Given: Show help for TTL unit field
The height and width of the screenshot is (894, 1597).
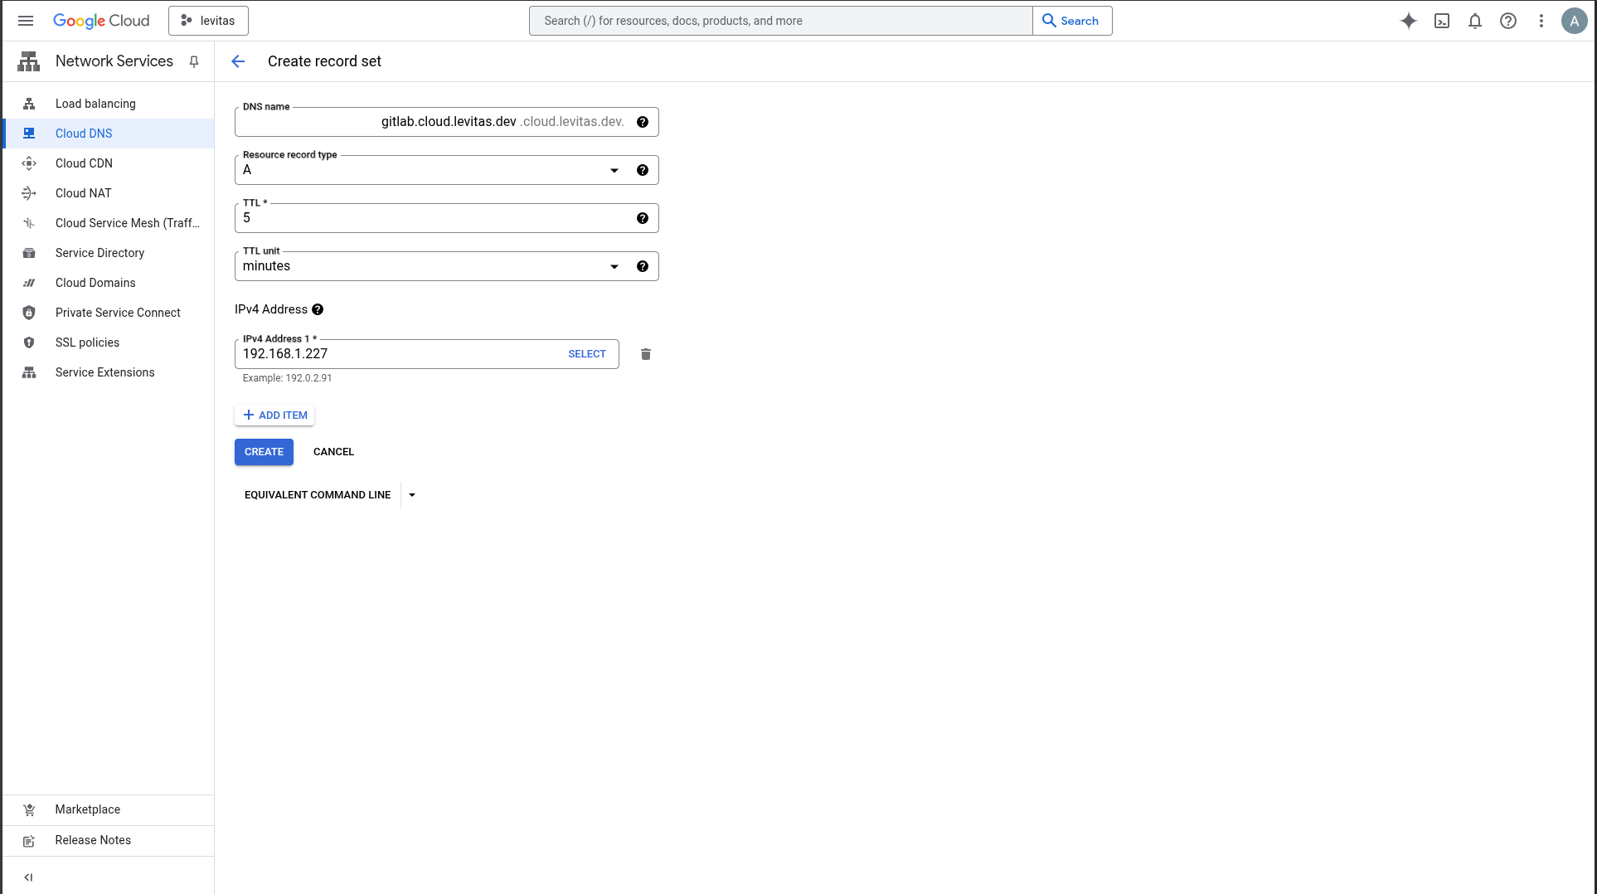Looking at the screenshot, I should click(x=643, y=266).
